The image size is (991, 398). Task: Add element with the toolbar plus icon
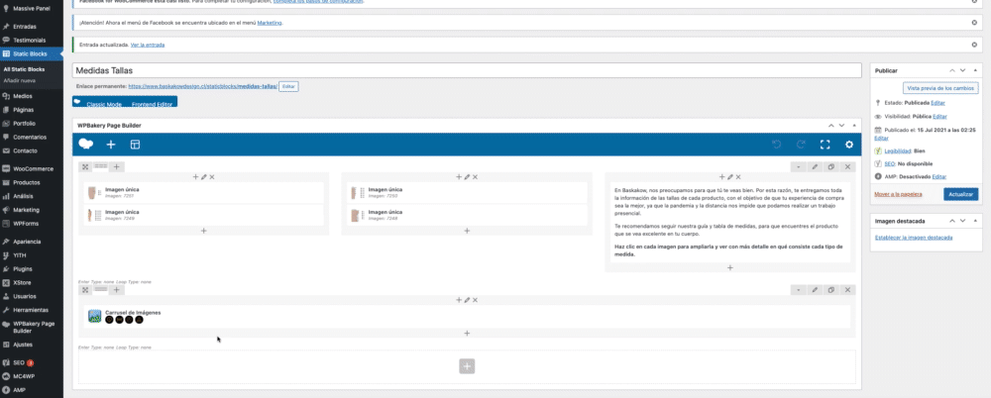tap(111, 145)
